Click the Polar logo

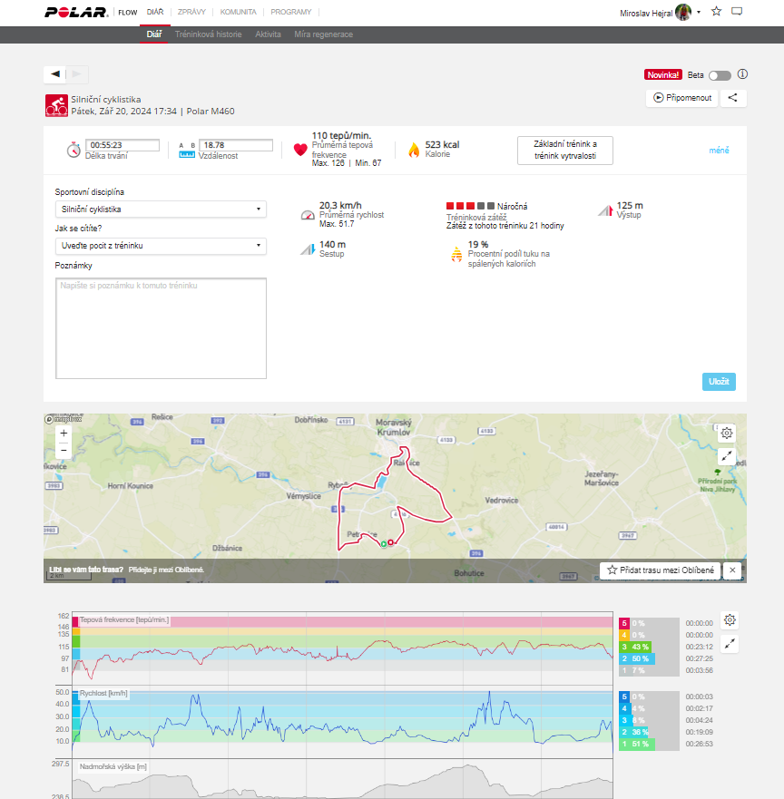76,12
